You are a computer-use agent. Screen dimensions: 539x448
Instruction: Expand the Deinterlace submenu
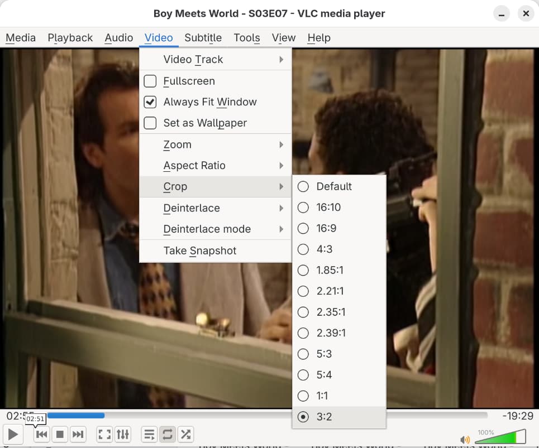(x=215, y=208)
